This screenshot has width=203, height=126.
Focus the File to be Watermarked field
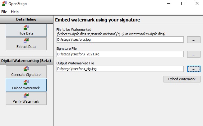[x=120, y=40]
